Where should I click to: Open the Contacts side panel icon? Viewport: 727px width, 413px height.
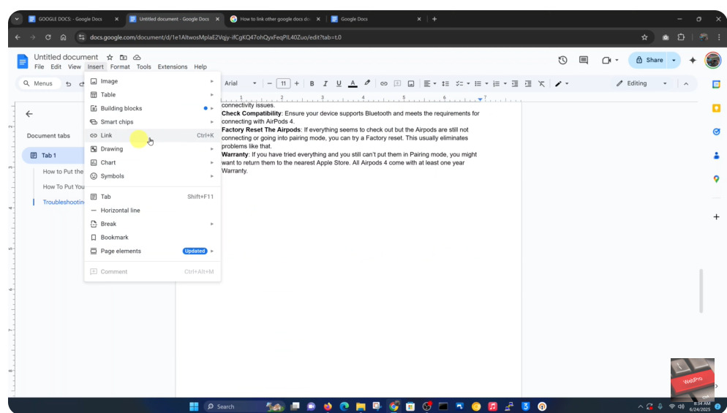[716, 155]
